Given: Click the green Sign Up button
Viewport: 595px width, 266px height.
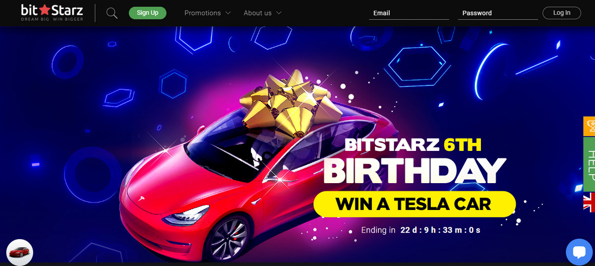Looking at the screenshot, I should [x=148, y=13].
